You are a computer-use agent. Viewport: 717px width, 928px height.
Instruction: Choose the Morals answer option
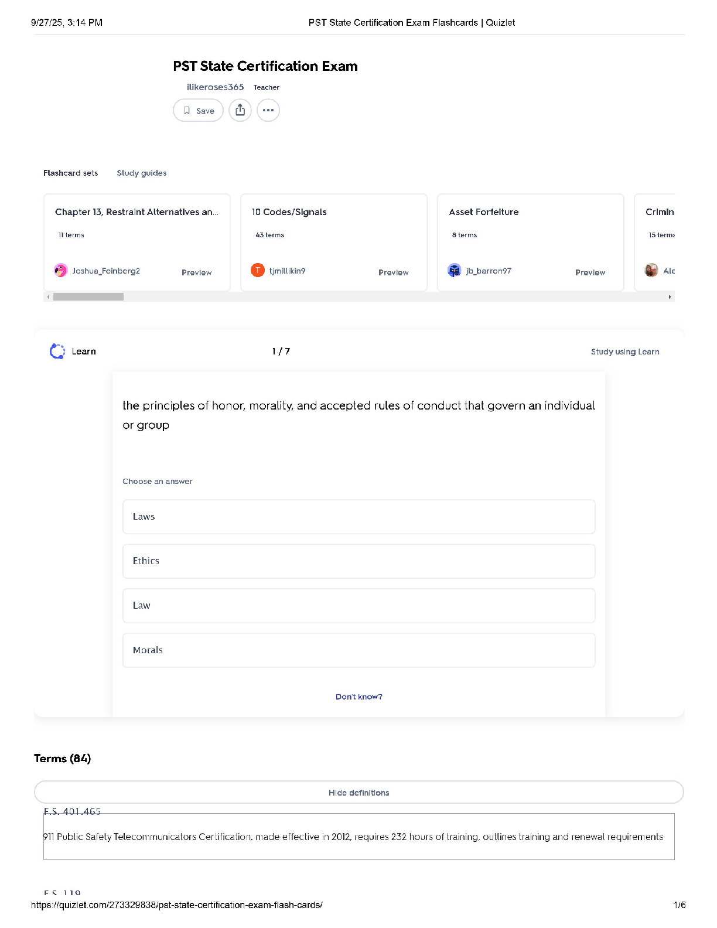pyautogui.click(x=358, y=650)
